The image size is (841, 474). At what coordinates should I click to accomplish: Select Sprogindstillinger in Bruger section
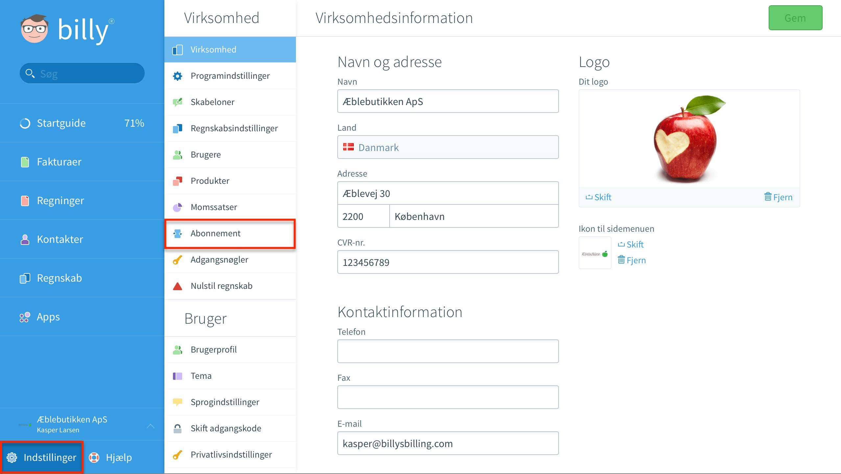(x=230, y=402)
